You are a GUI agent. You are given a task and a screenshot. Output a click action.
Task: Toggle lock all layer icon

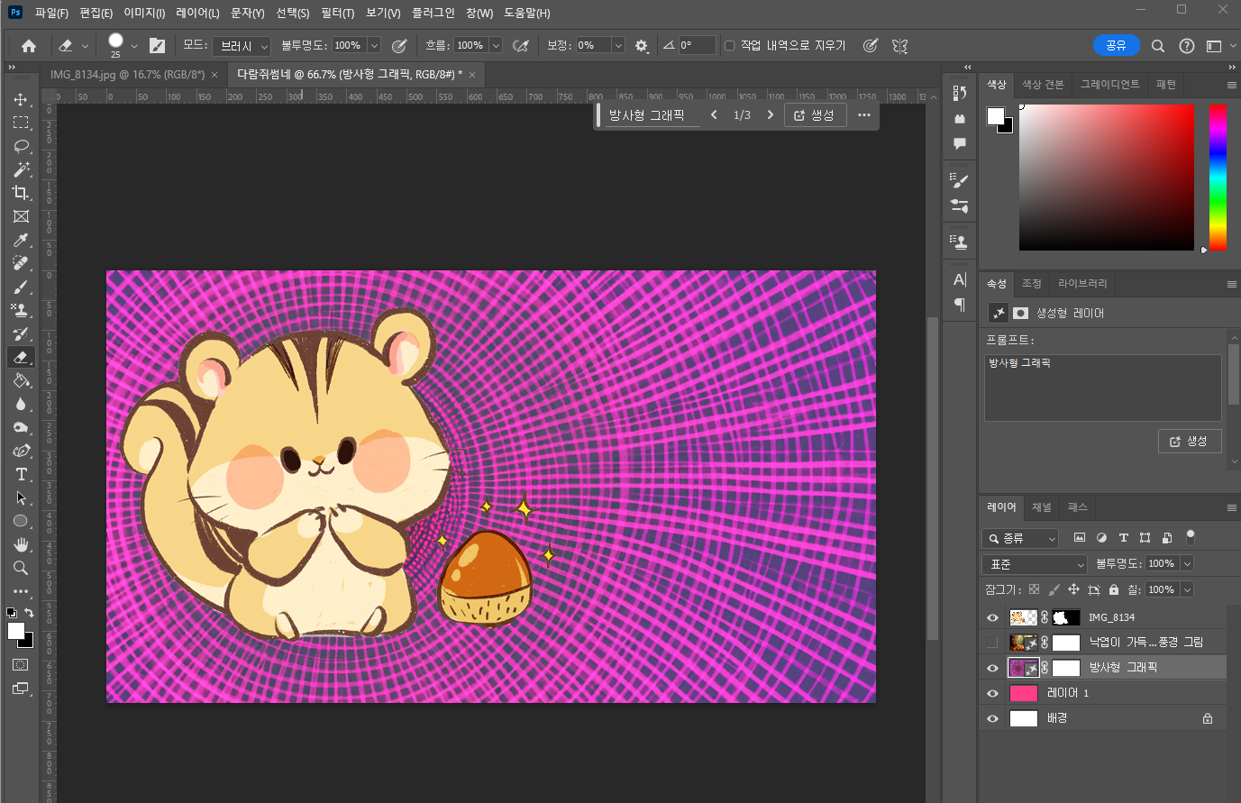coord(1114,589)
